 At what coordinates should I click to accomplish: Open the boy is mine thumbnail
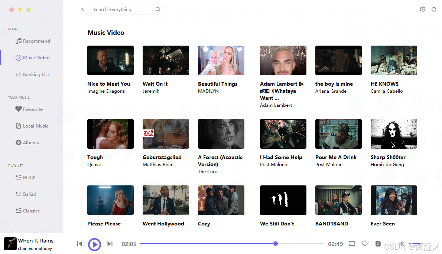(338, 60)
